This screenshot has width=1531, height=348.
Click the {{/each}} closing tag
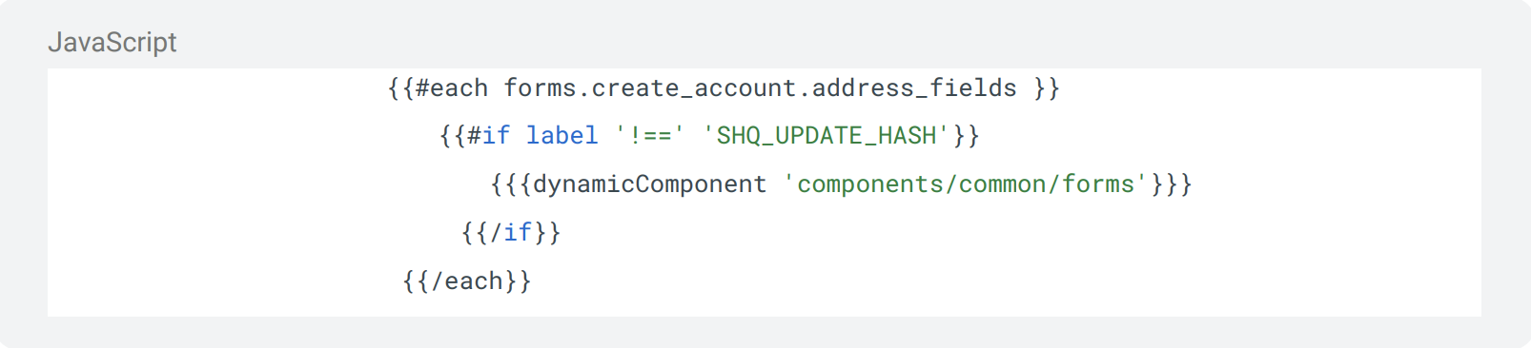pyautogui.click(x=467, y=281)
